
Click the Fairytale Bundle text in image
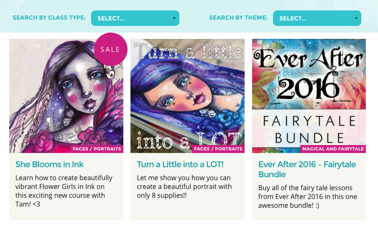pyautogui.click(x=309, y=130)
